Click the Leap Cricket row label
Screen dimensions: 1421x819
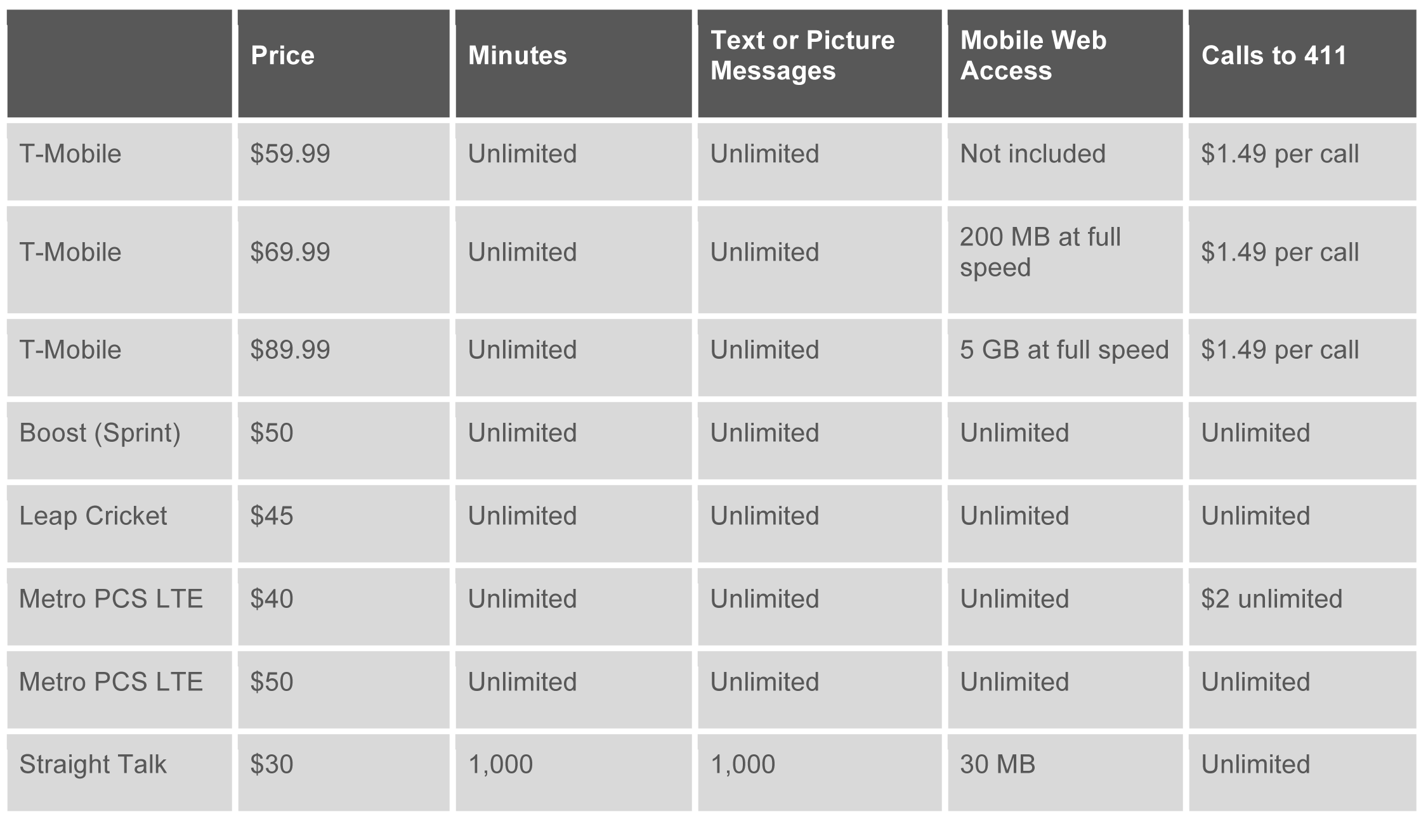(x=93, y=516)
